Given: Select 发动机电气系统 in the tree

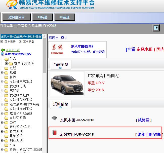Looking at the screenshot, I should coord(21,82).
